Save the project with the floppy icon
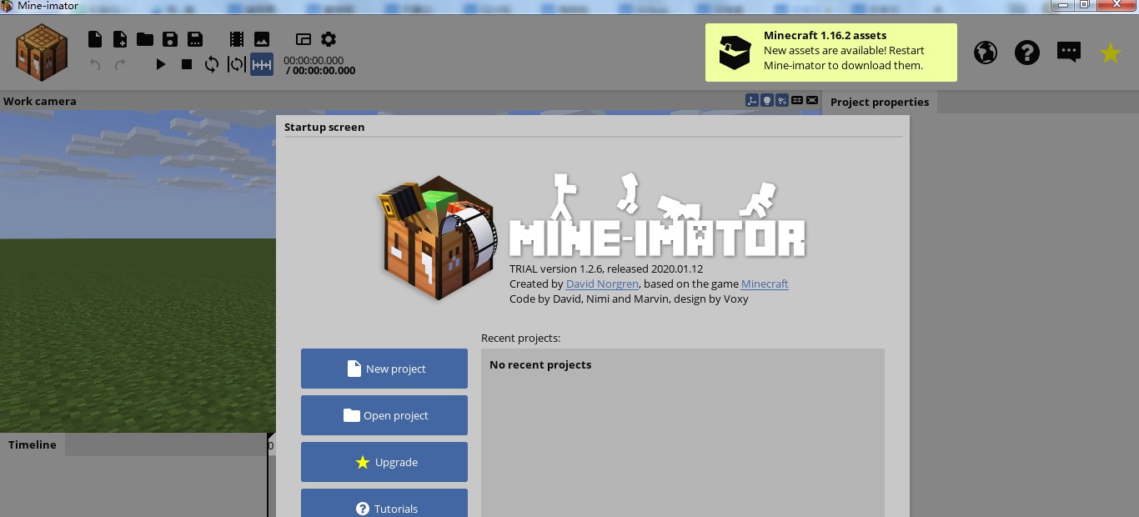This screenshot has width=1139, height=517. tap(170, 39)
